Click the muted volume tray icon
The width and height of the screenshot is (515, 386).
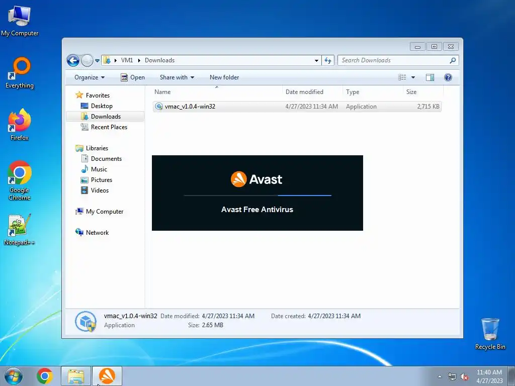(464, 376)
